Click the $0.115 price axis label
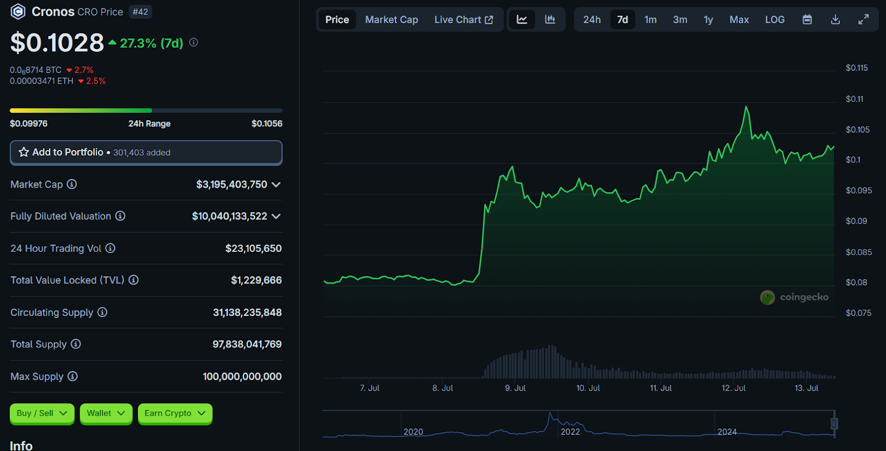The image size is (886, 451). tap(857, 68)
